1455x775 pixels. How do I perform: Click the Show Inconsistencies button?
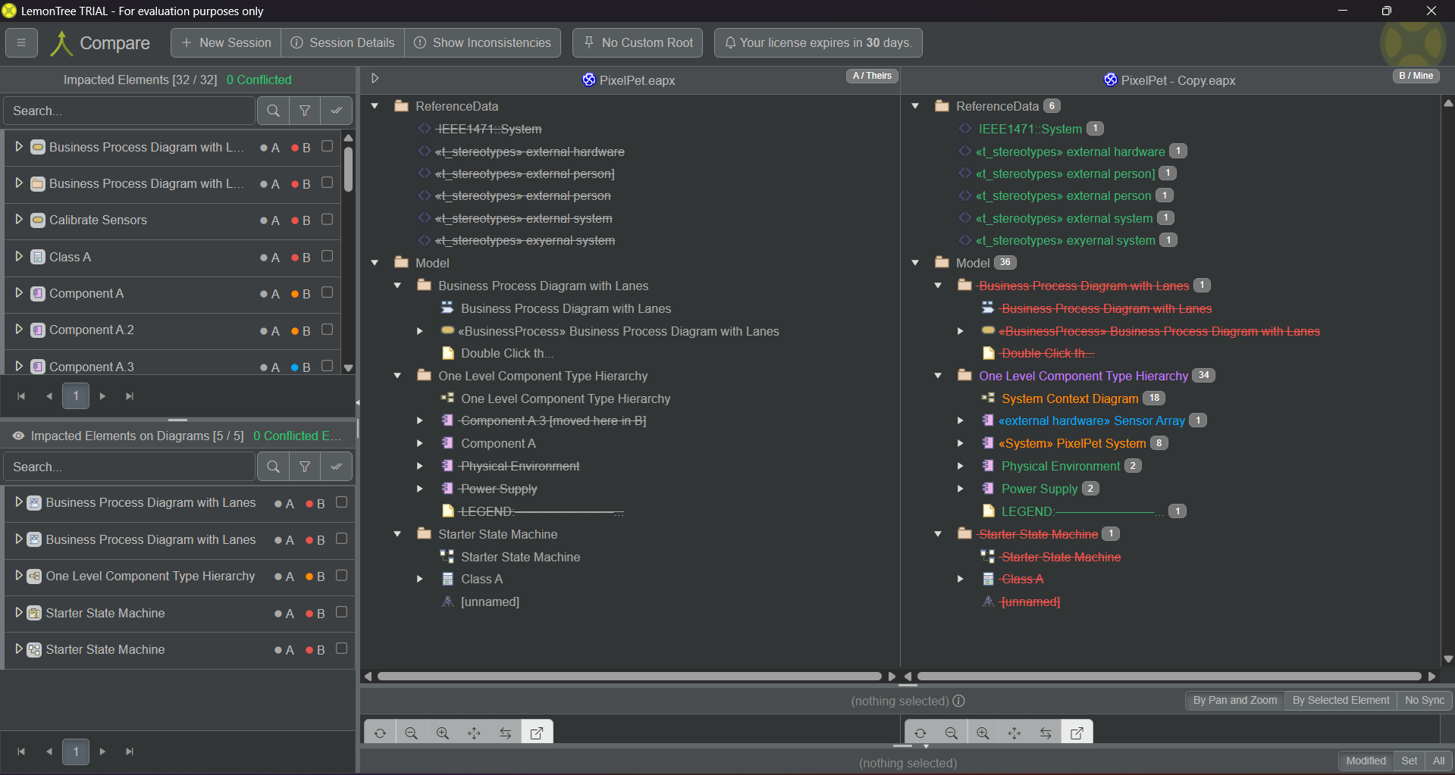pyautogui.click(x=482, y=42)
